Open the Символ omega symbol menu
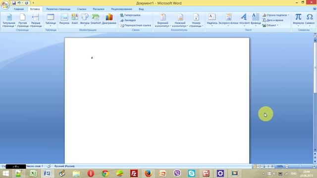 [310, 20]
